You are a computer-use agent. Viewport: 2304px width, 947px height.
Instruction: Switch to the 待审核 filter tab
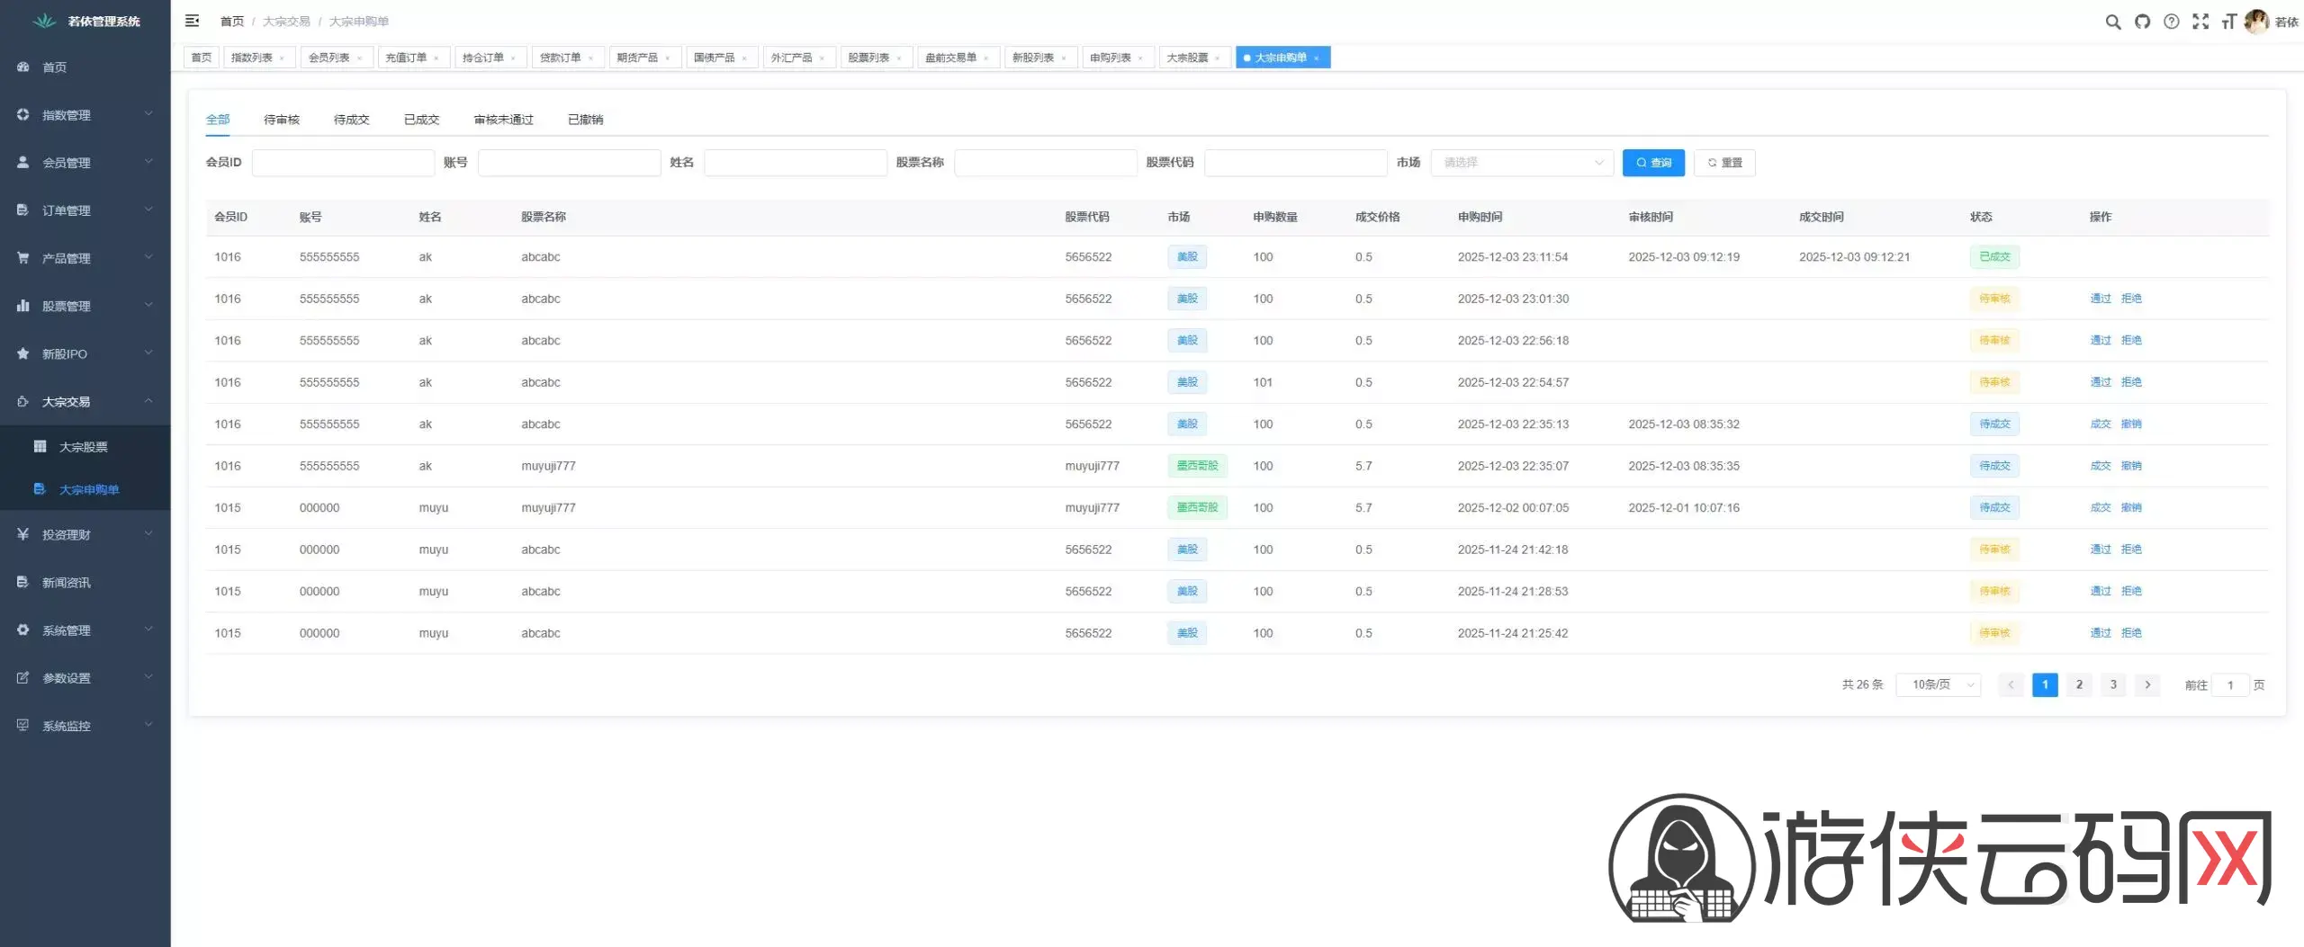[x=281, y=120]
